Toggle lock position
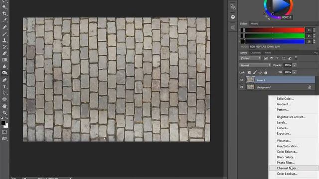The height and width of the screenshot is (179, 319). click(260, 72)
